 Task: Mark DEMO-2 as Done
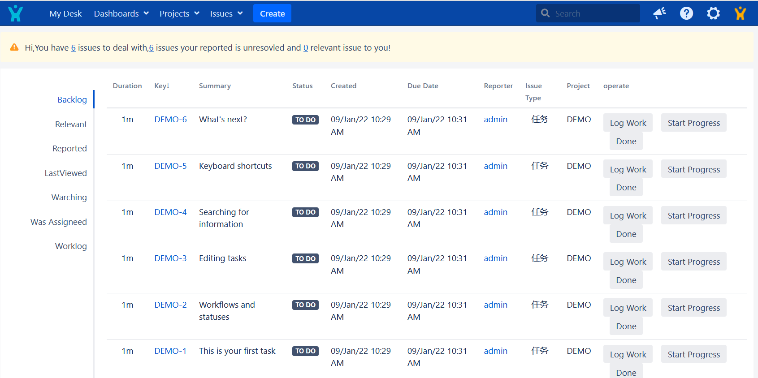(x=626, y=326)
